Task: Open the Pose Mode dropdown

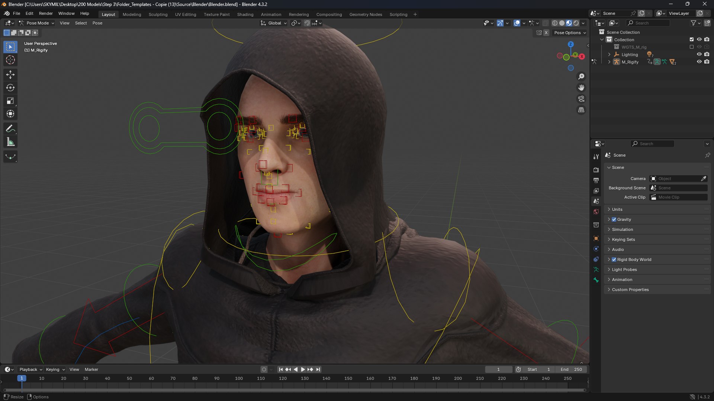Action: 36,23
